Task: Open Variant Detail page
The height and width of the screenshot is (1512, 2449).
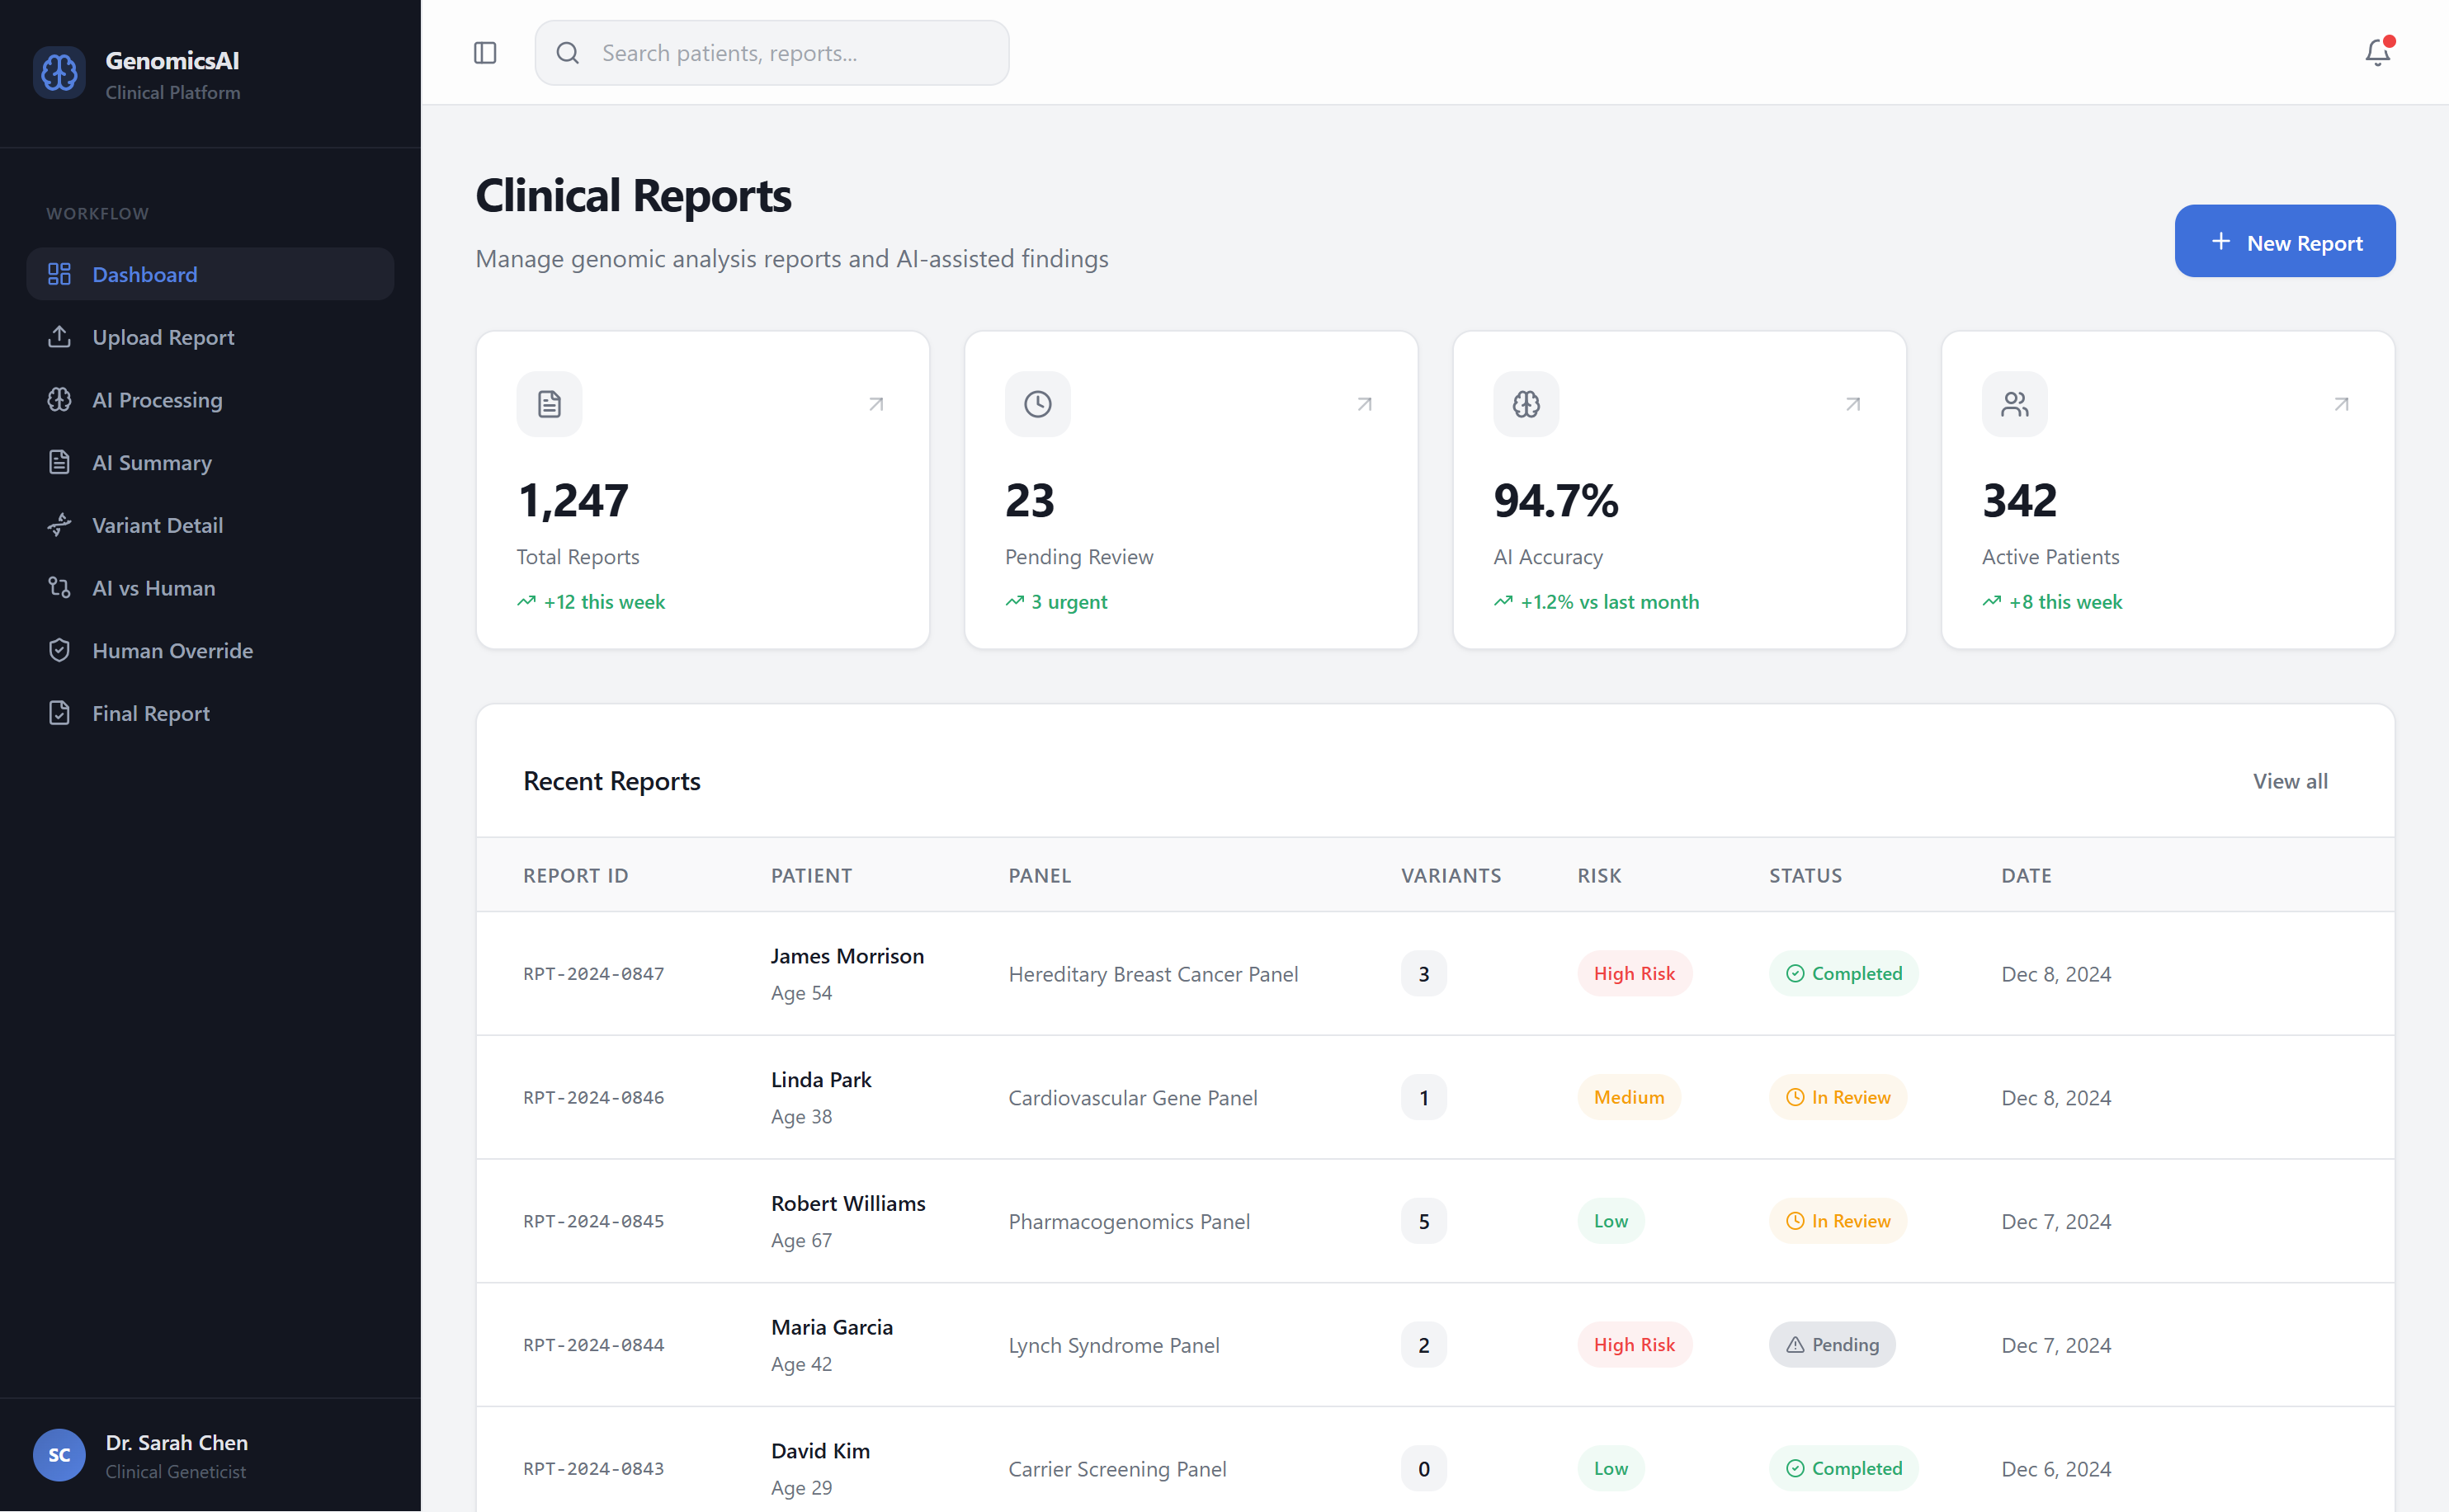Action: [210, 525]
